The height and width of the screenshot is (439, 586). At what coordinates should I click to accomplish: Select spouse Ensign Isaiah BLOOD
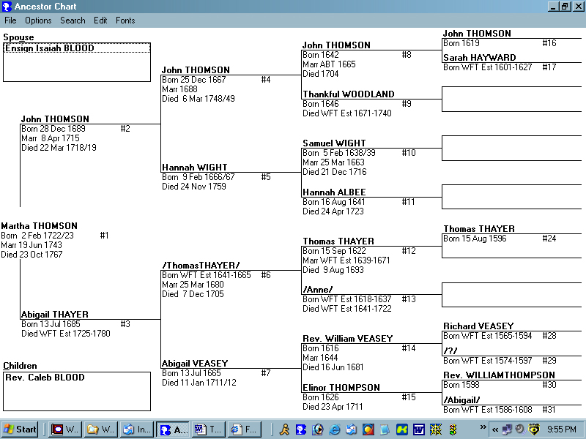(49, 48)
